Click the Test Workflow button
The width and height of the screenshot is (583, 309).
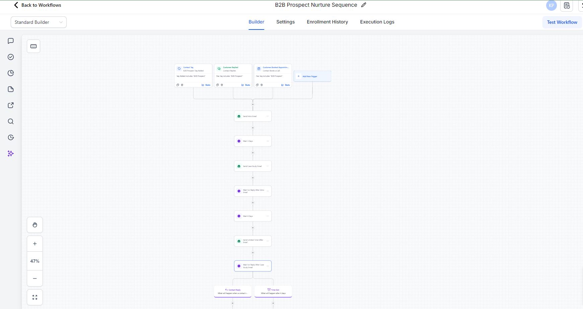(x=562, y=22)
